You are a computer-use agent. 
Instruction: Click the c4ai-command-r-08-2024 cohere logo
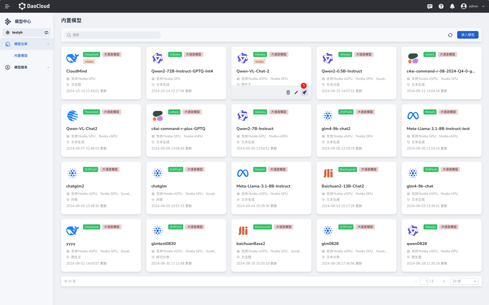(413, 58)
